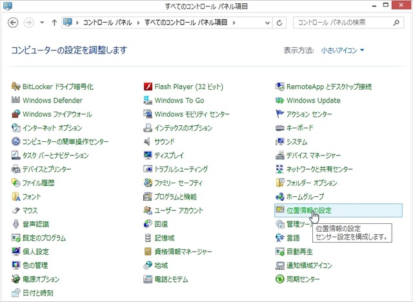Open the recent locations dropdown beside Forward
This screenshot has width=413, height=302.
tap(42, 23)
